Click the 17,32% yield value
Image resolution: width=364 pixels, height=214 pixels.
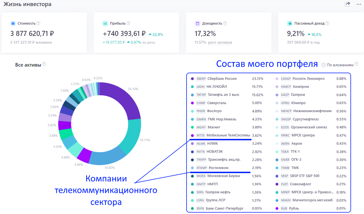(x=205, y=34)
